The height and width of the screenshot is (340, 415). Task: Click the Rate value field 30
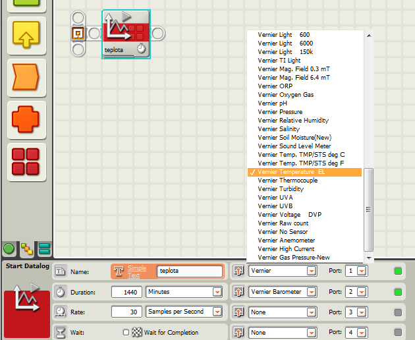126,312
